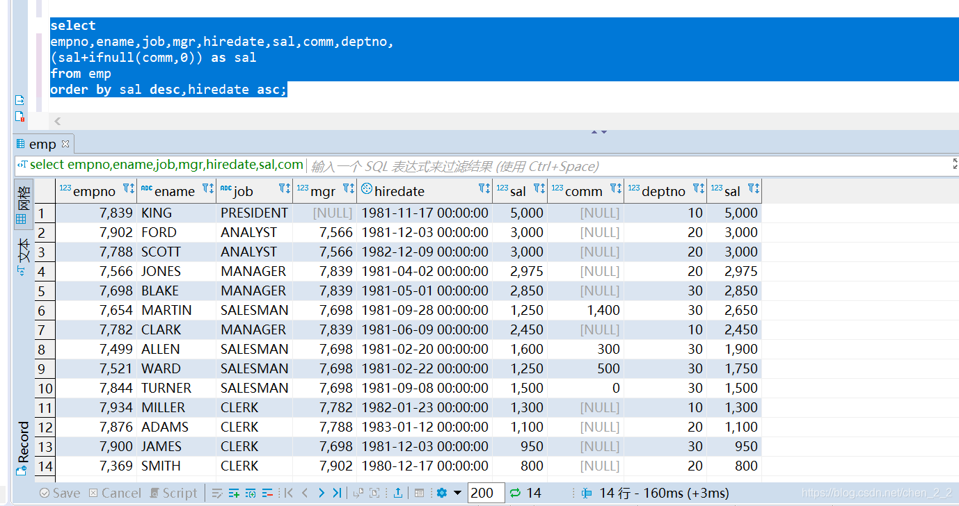Viewport: 959px width, 506px height.
Task: Open the results settings gear icon
Action: coord(441,493)
